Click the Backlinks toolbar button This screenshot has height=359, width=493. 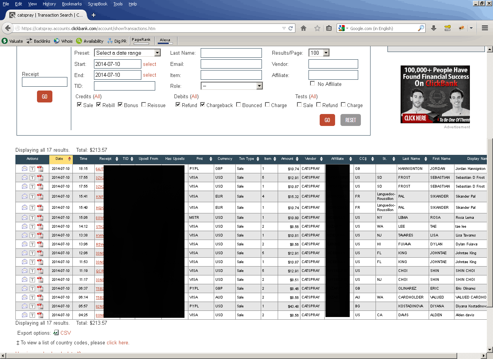[x=38, y=41]
